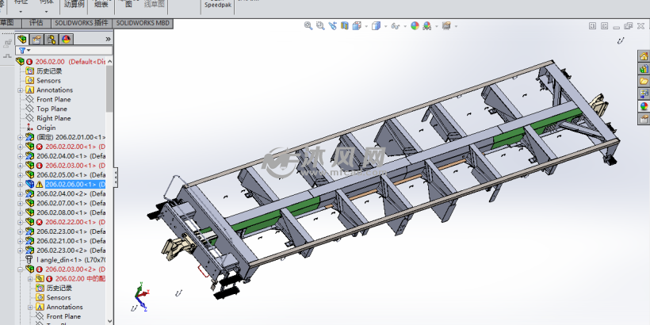Open Hide/Show Items dropdown arrow

coord(405,26)
